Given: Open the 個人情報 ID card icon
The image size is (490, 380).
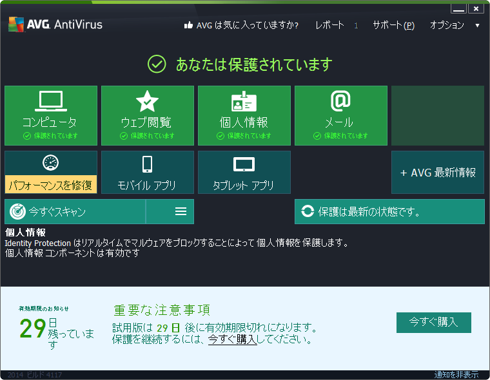Looking at the screenshot, I should tap(244, 102).
